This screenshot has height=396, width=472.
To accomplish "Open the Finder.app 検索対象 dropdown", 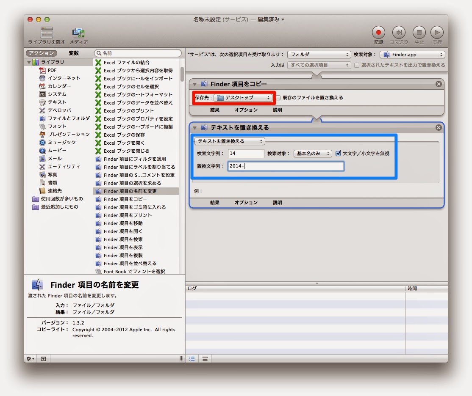I will (412, 55).
